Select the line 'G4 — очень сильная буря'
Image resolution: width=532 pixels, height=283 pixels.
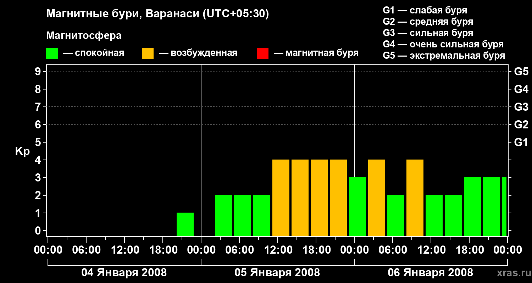click(x=443, y=44)
